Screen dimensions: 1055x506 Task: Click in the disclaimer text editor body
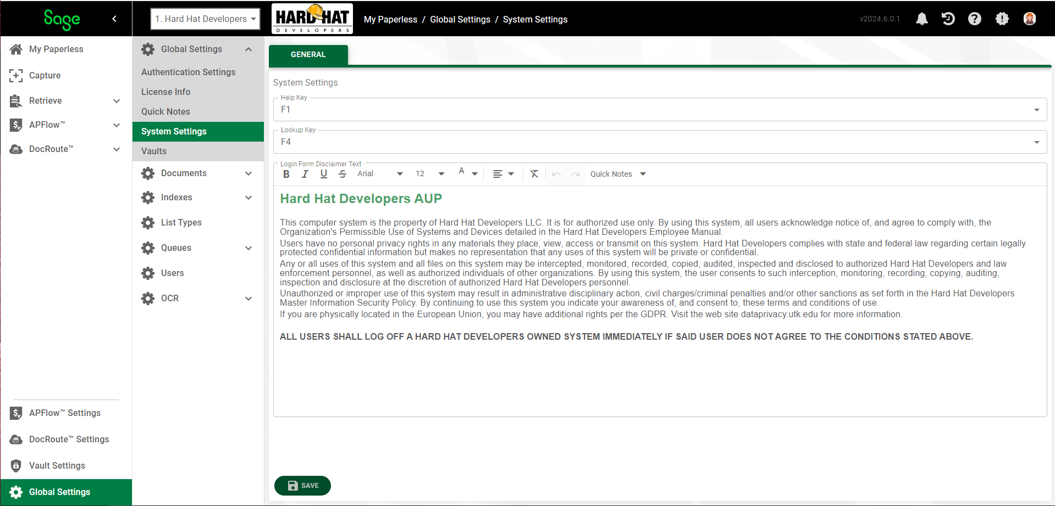(x=660, y=301)
